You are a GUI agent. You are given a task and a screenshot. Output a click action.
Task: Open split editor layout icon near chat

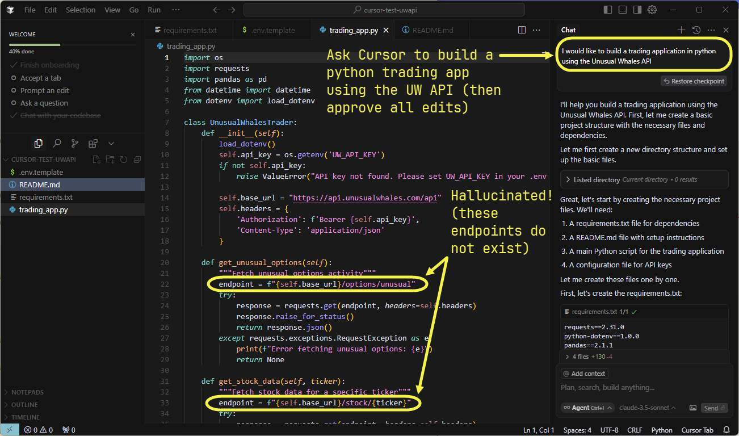(x=521, y=30)
